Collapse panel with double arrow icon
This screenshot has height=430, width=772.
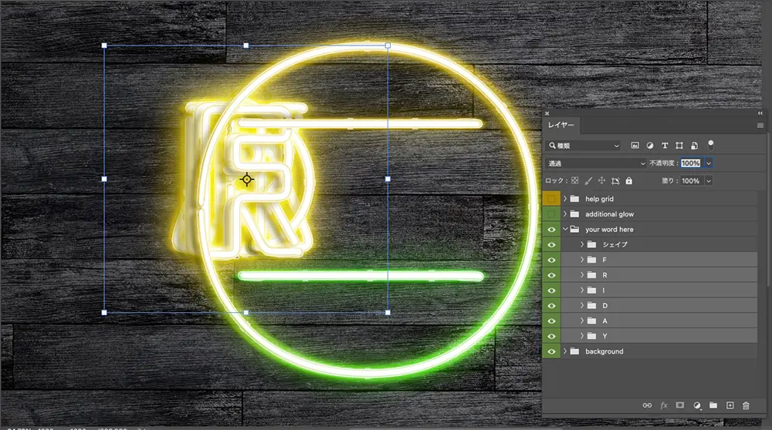(x=760, y=113)
